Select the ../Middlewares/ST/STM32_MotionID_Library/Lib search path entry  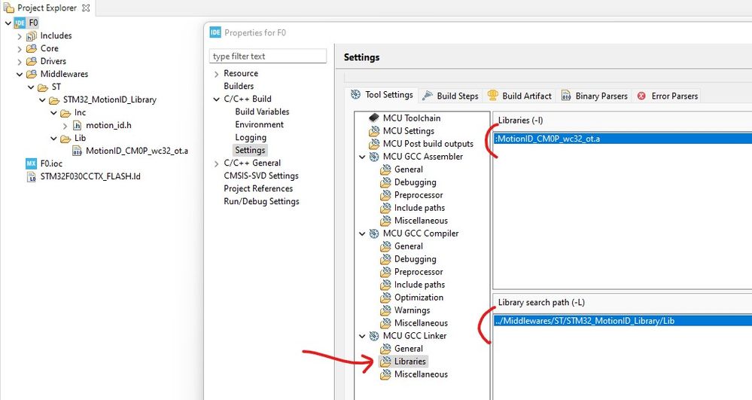point(623,321)
